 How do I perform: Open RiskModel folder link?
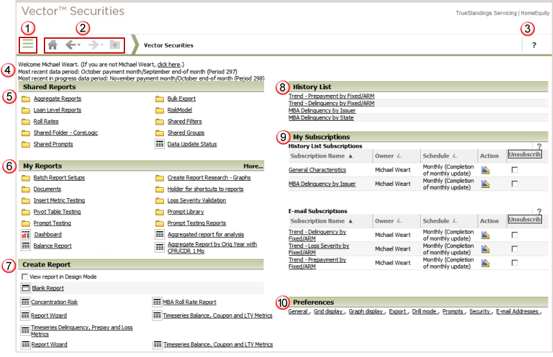pos(180,110)
